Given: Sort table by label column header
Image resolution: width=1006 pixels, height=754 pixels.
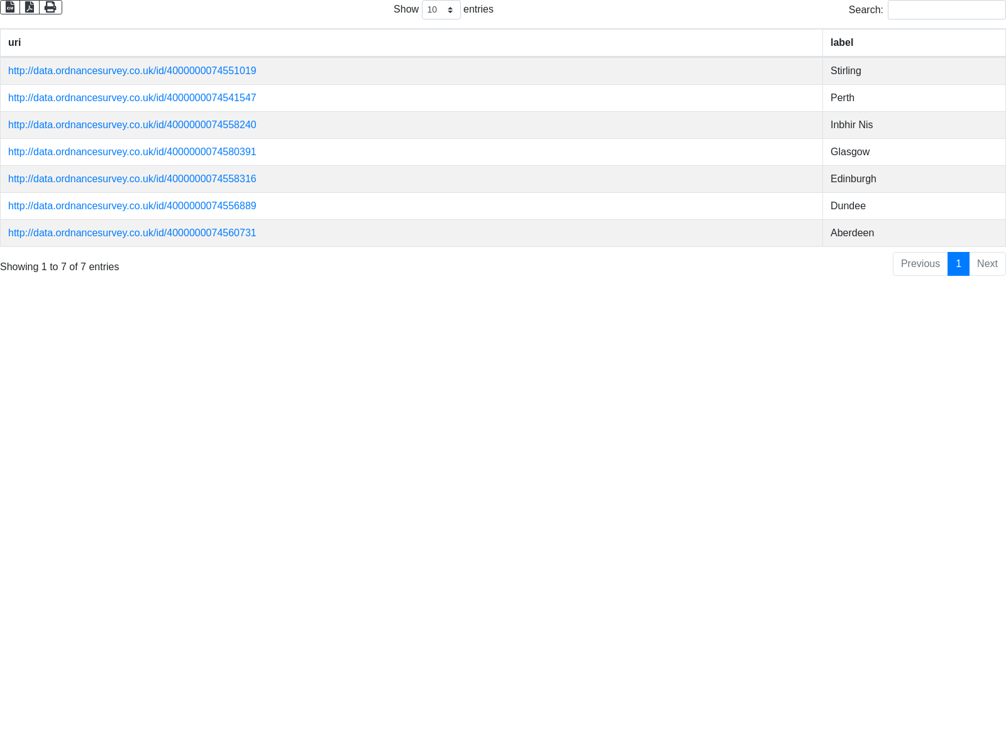Looking at the screenshot, I should click(841, 43).
